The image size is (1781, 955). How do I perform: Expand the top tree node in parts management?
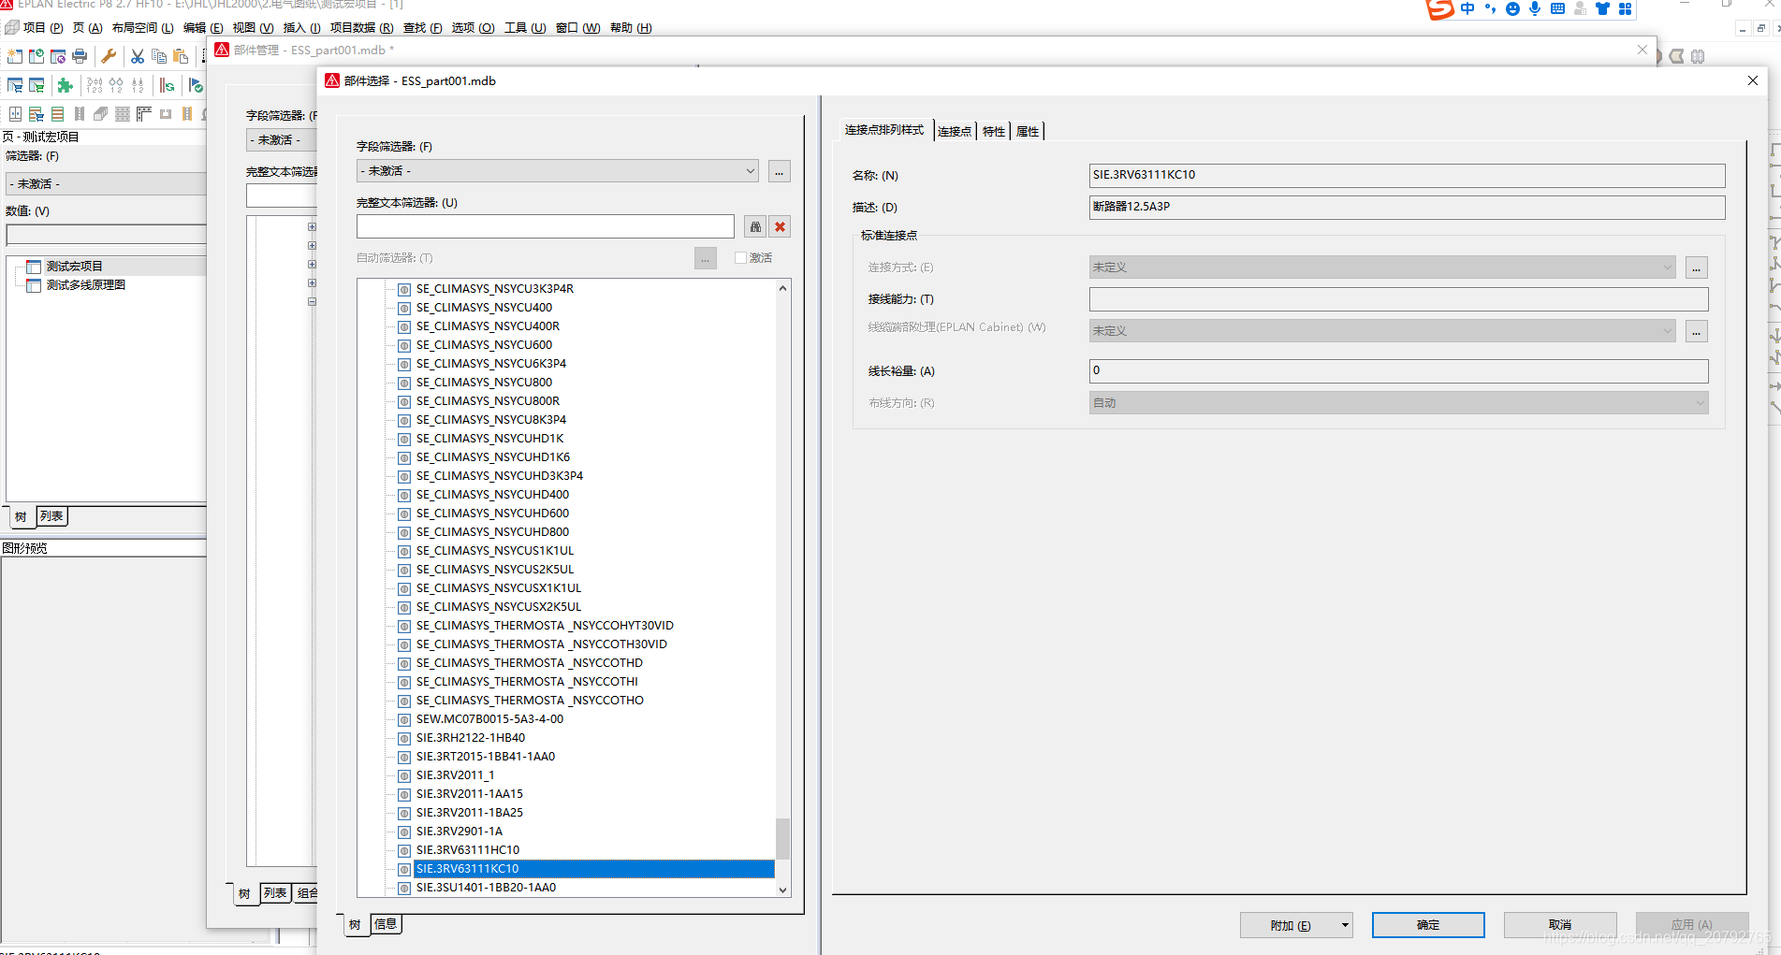pyautogui.click(x=312, y=226)
